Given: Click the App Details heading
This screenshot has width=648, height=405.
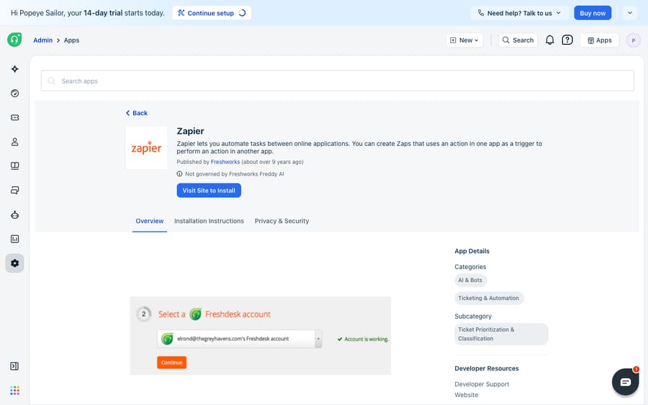Looking at the screenshot, I should click(472, 251).
